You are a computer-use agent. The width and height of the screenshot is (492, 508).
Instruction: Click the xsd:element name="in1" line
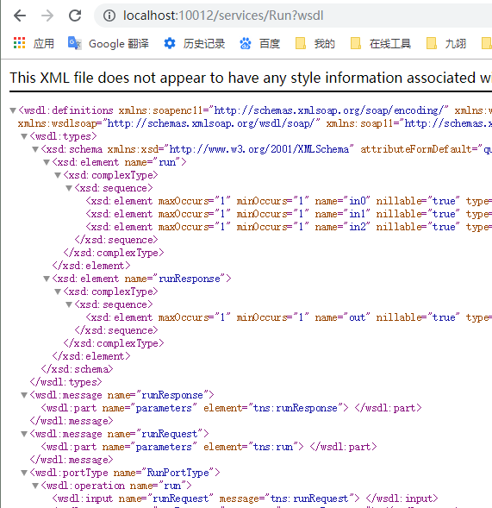[289, 214]
